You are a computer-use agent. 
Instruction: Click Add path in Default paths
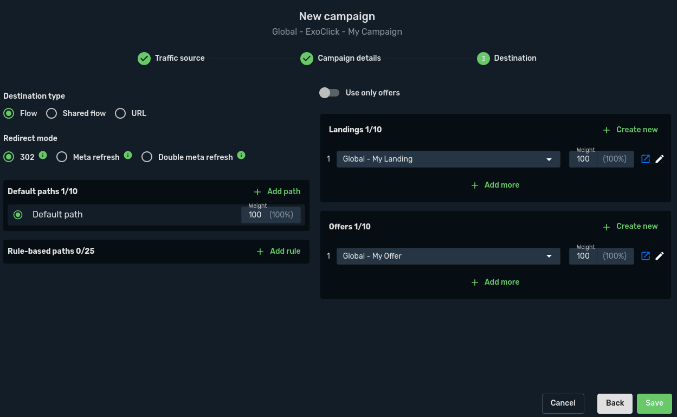point(277,191)
